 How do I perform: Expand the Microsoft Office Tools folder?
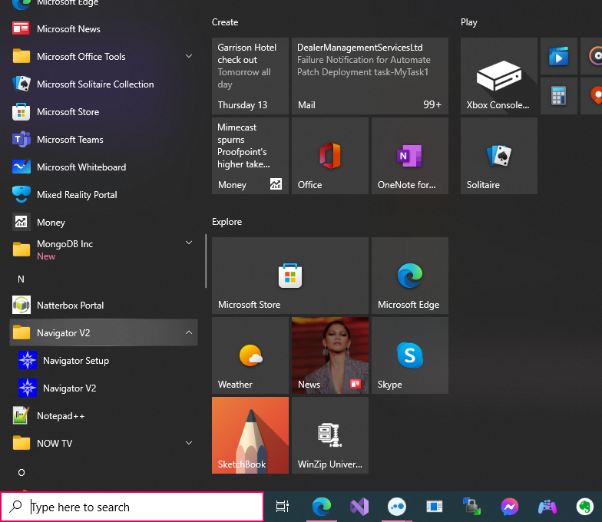click(x=103, y=57)
